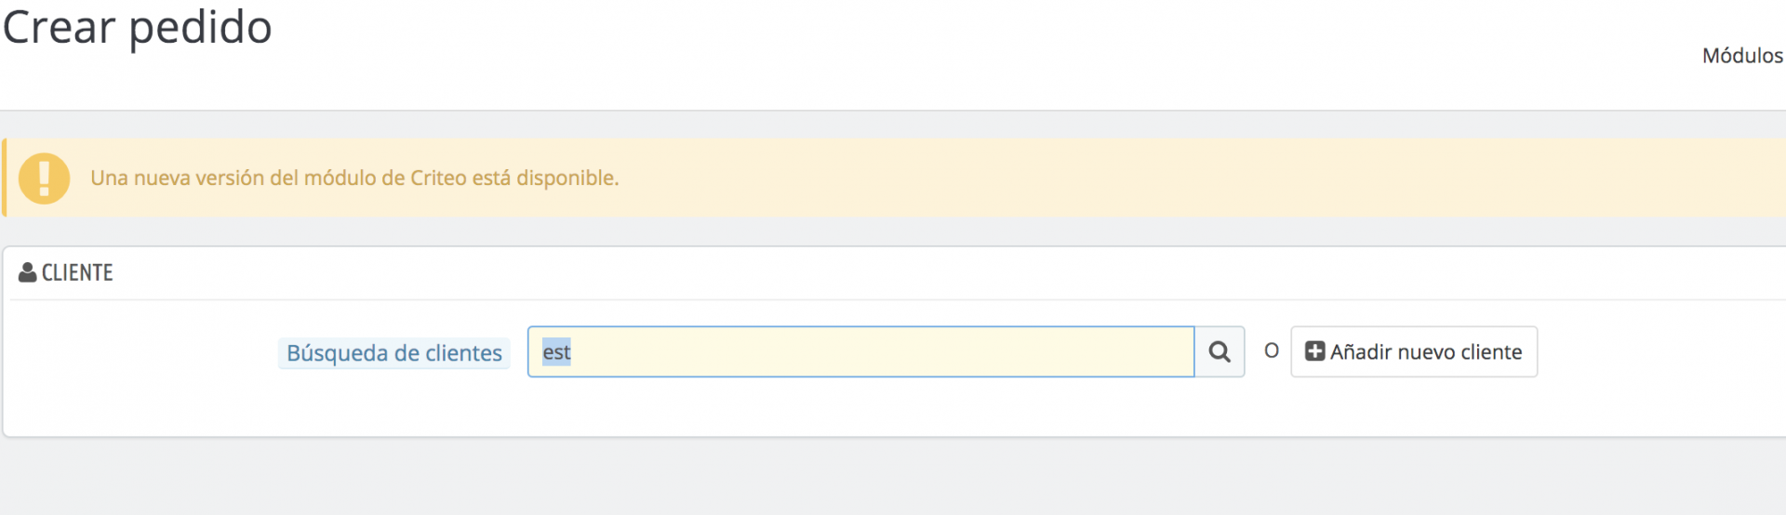Click the Criteo module update notice text
The width and height of the screenshot is (1786, 515).
[354, 178]
